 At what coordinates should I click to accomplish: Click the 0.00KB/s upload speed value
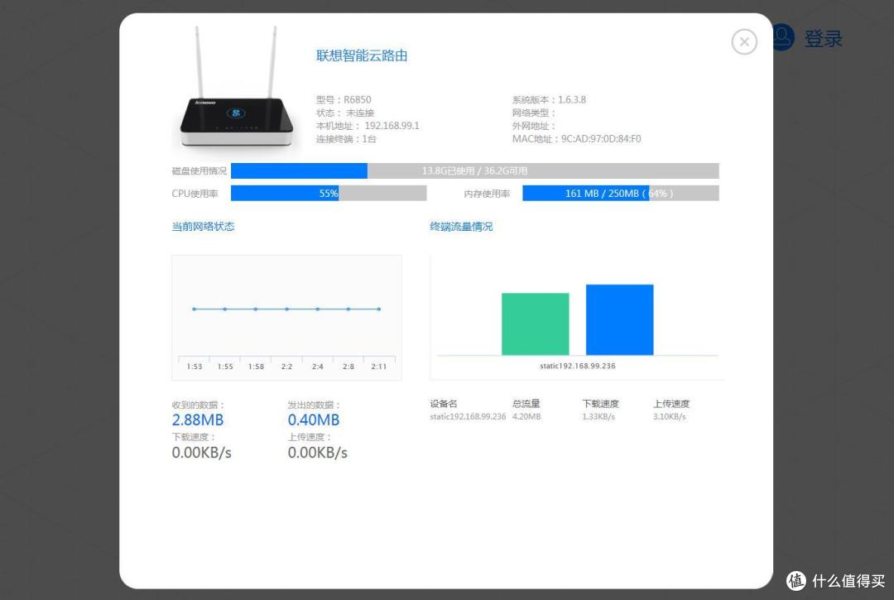tap(317, 453)
